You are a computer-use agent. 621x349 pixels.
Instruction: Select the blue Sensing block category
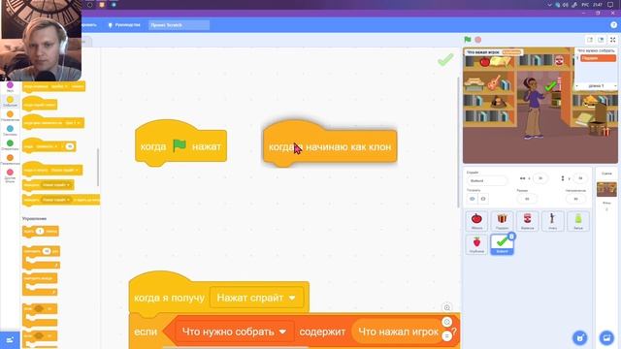pyautogui.click(x=10, y=131)
